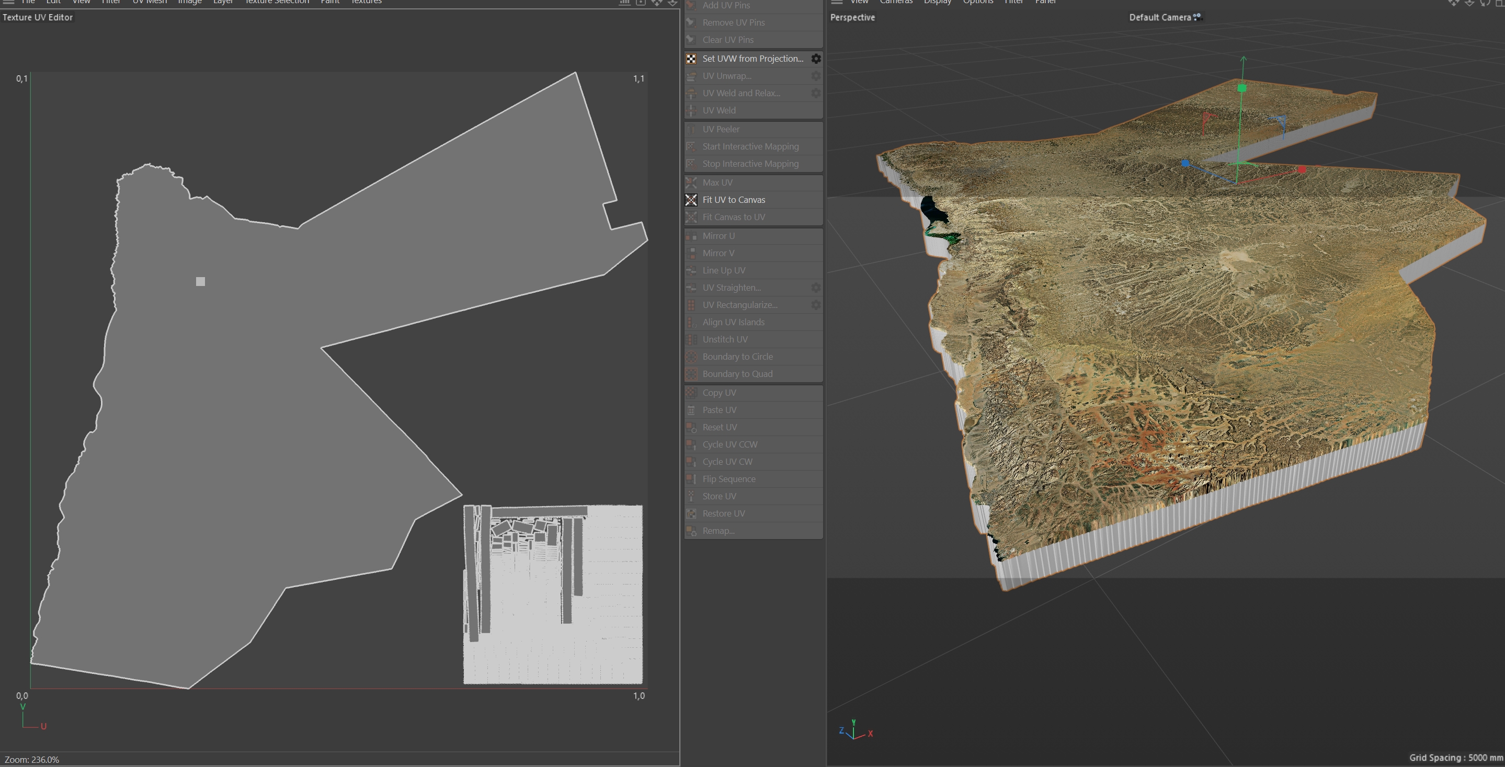The image size is (1505, 767).
Task: Click the Max UV command icon
Action: coord(691,183)
